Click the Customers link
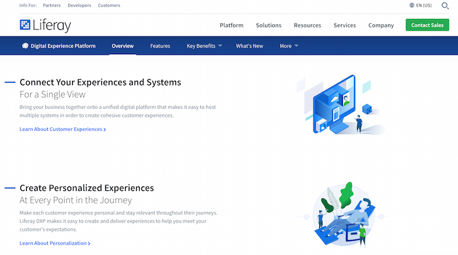 109,5
